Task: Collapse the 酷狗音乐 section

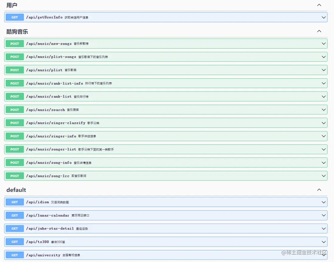Action: 319,31
